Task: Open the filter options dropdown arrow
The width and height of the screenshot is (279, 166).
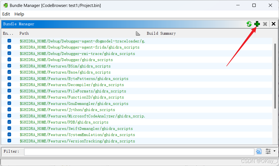Action: 275,151
